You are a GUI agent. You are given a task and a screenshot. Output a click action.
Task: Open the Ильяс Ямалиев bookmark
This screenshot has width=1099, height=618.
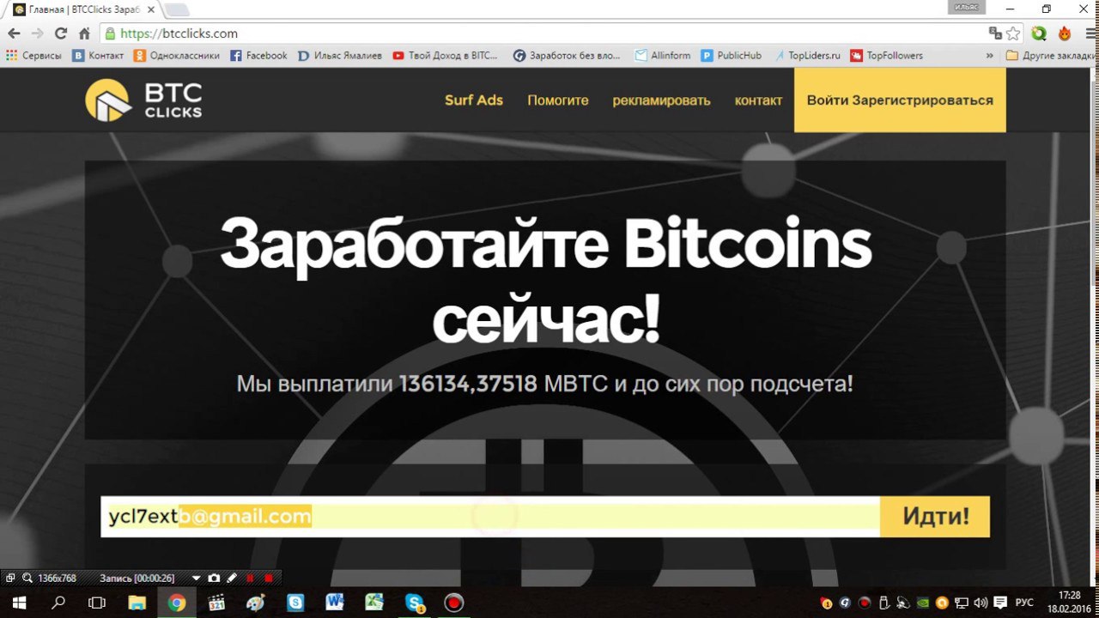coord(340,56)
